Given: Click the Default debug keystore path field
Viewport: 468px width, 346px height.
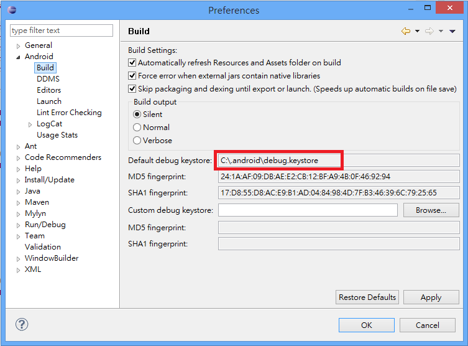Looking at the screenshot, I should (x=339, y=161).
